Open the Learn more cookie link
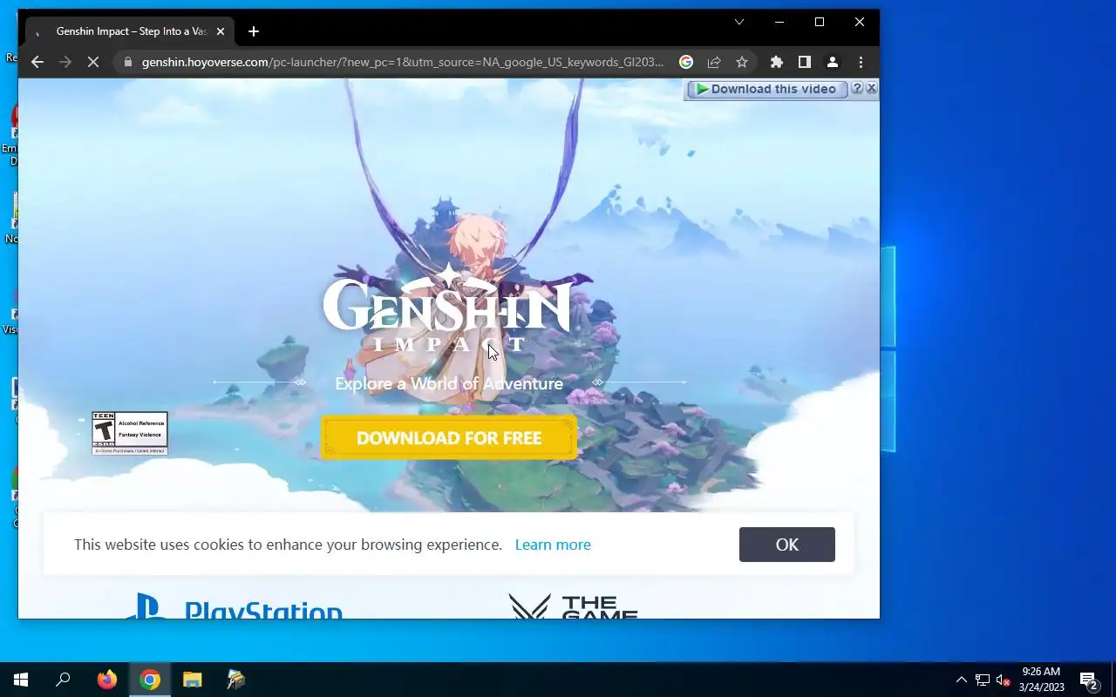The width and height of the screenshot is (1116, 697). pos(553,545)
